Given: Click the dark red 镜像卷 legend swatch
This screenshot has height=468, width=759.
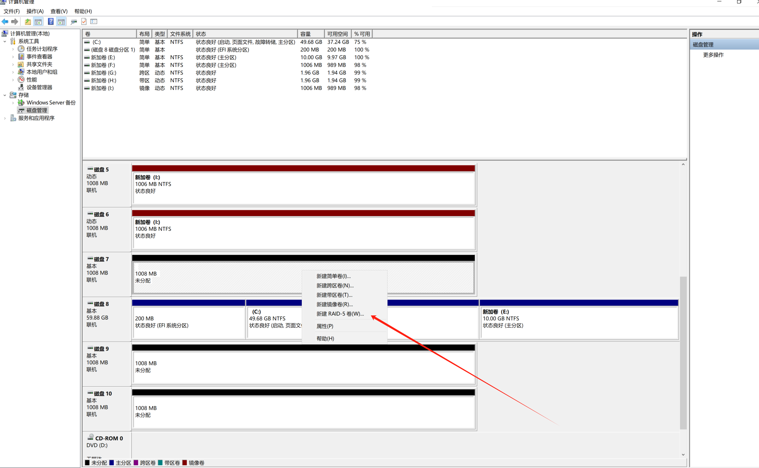Looking at the screenshot, I should [x=185, y=463].
